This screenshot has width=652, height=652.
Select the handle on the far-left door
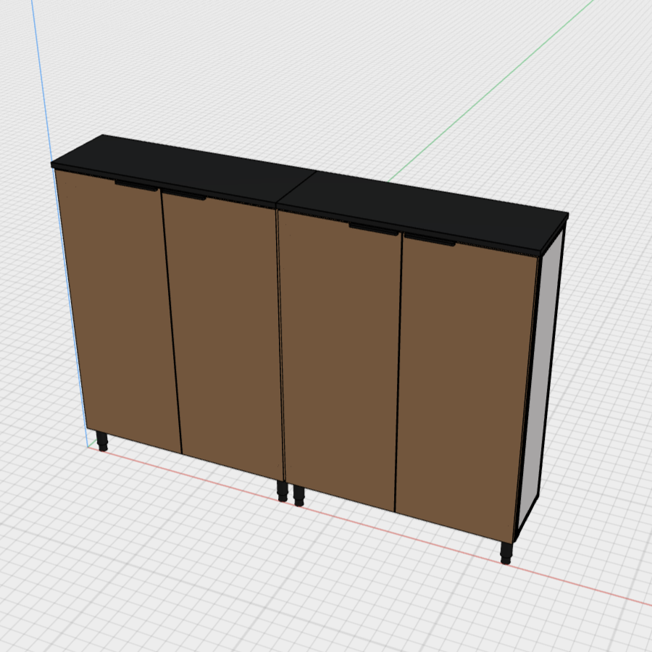point(135,186)
